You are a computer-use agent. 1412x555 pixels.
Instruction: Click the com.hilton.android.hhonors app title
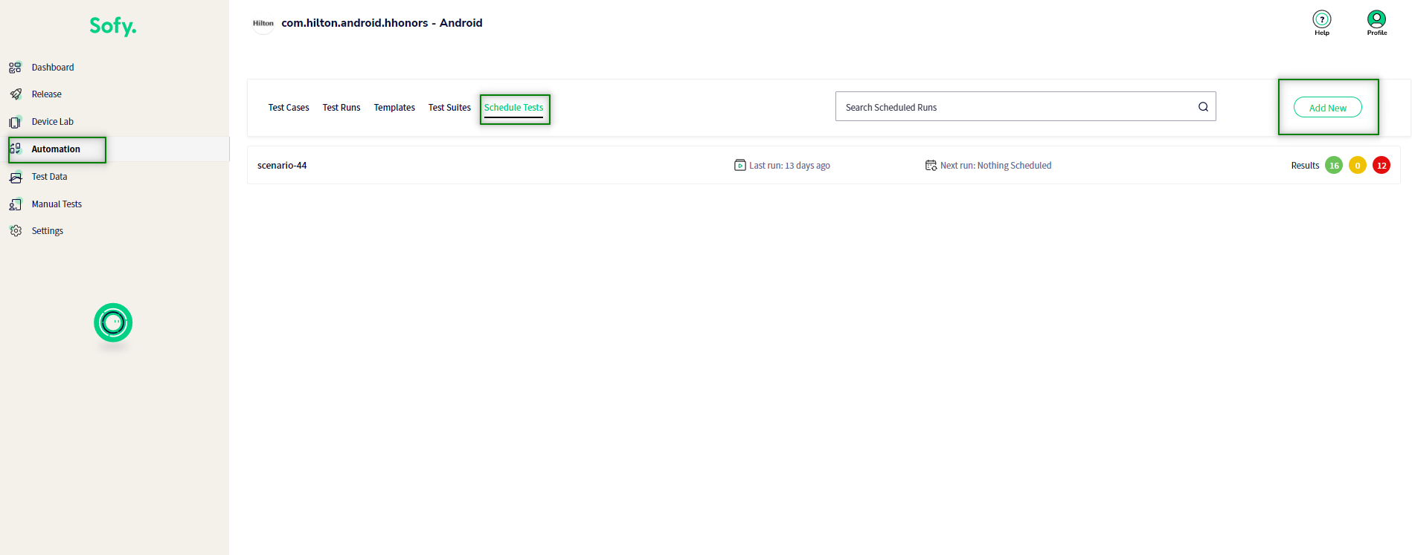(x=382, y=23)
